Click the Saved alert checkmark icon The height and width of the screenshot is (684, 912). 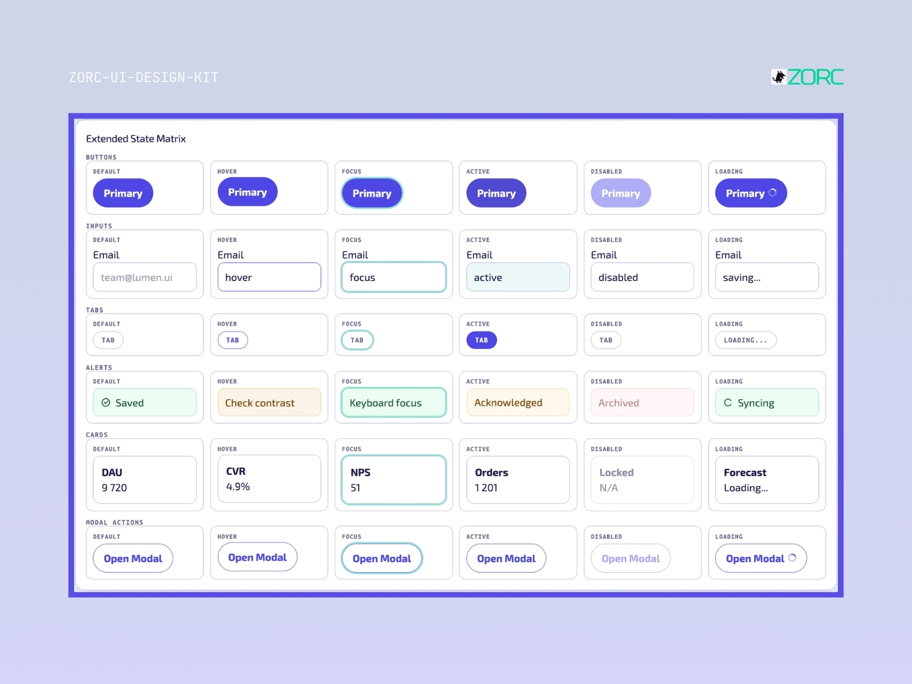click(105, 402)
